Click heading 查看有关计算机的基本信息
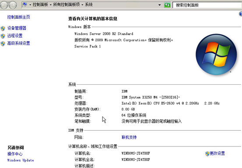 tap(93, 18)
